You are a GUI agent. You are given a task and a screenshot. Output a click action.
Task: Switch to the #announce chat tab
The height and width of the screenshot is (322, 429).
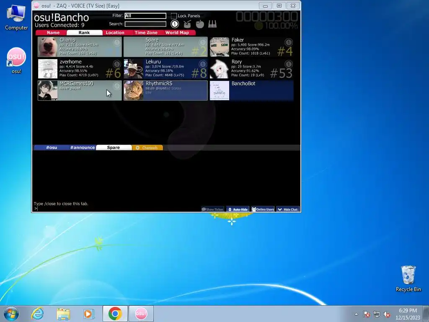83,148
